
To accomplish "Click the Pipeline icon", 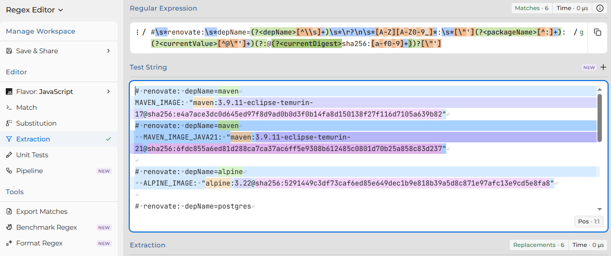I will (9, 171).
